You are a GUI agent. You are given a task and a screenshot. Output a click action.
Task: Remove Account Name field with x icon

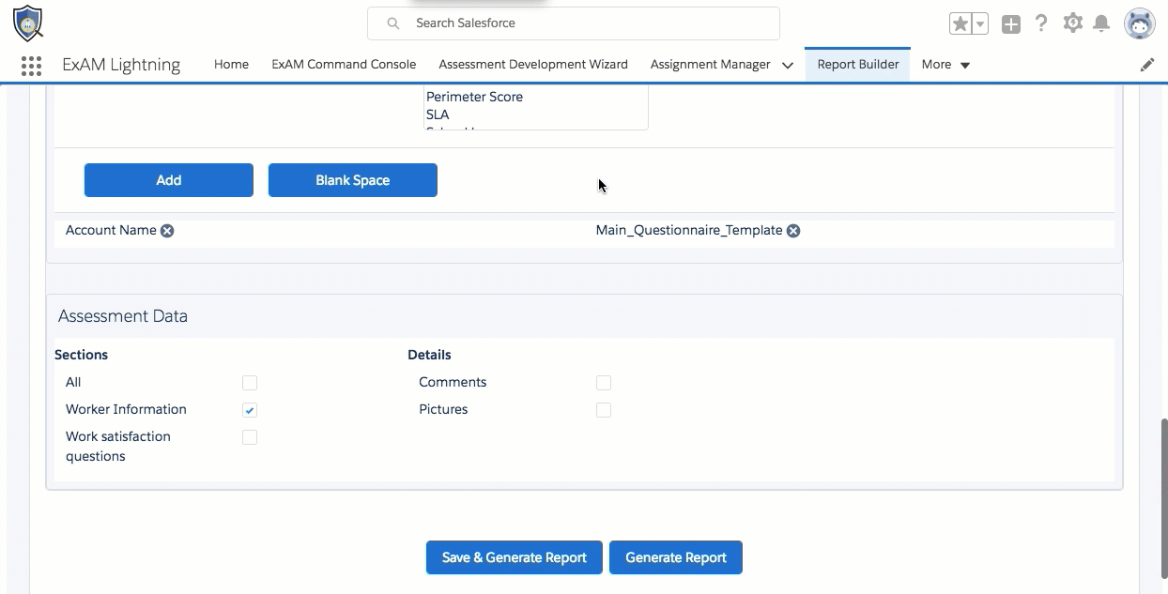point(167,231)
